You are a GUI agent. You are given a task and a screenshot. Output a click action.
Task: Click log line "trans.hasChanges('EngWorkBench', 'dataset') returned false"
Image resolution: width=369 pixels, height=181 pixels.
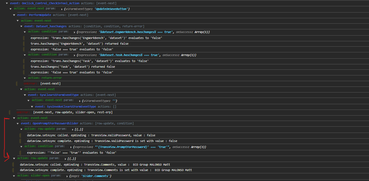[80, 44]
